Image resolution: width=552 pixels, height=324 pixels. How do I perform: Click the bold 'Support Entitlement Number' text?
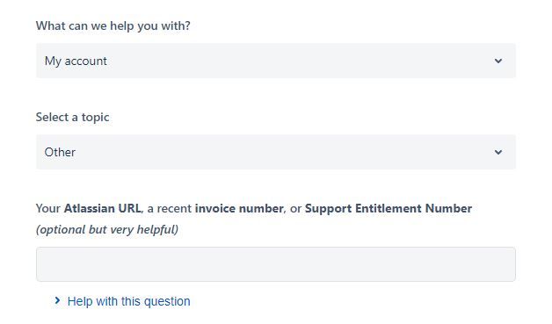pos(389,208)
